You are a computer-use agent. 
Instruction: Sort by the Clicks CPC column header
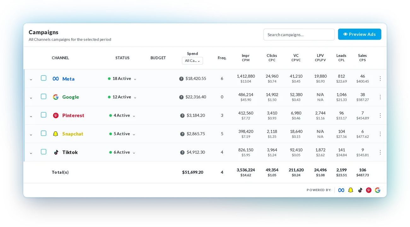pos(272,58)
